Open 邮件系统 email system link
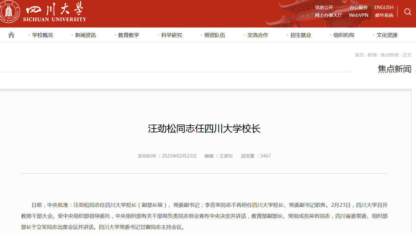This screenshot has width=416, height=233. pos(384,15)
